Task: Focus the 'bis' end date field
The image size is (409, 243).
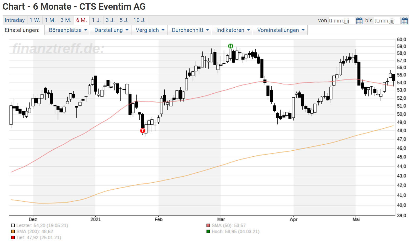Action: click(x=387, y=21)
